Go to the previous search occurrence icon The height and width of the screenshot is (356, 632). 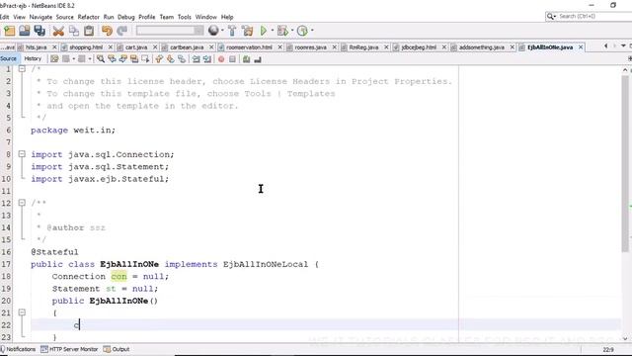(112, 59)
